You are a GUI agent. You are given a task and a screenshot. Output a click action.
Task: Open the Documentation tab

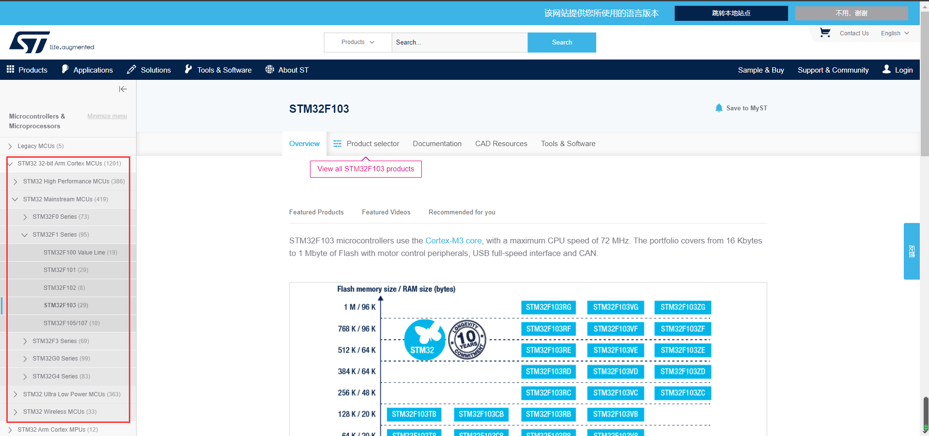(437, 144)
